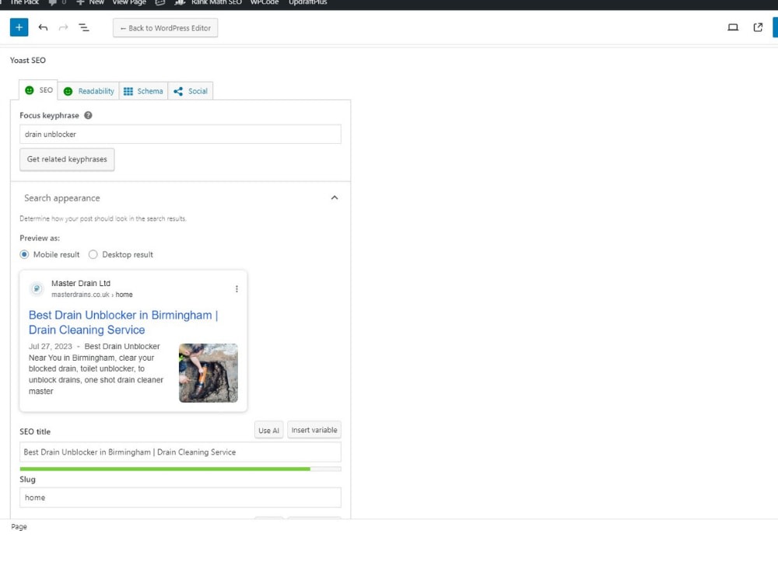The height and width of the screenshot is (583, 778).
Task: Redo the change with forward arrow
Action: tap(64, 28)
